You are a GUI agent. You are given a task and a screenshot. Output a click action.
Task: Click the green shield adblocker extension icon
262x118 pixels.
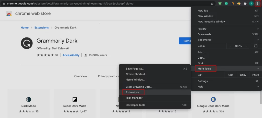pos(220,4)
